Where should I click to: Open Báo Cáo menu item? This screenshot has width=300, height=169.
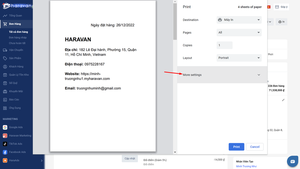coord(14,100)
